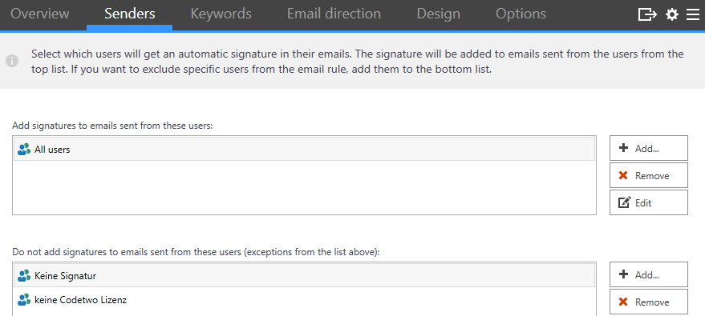Remove selected entry from exceptions list
This screenshot has width=705, height=316.
click(x=648, y=302)
